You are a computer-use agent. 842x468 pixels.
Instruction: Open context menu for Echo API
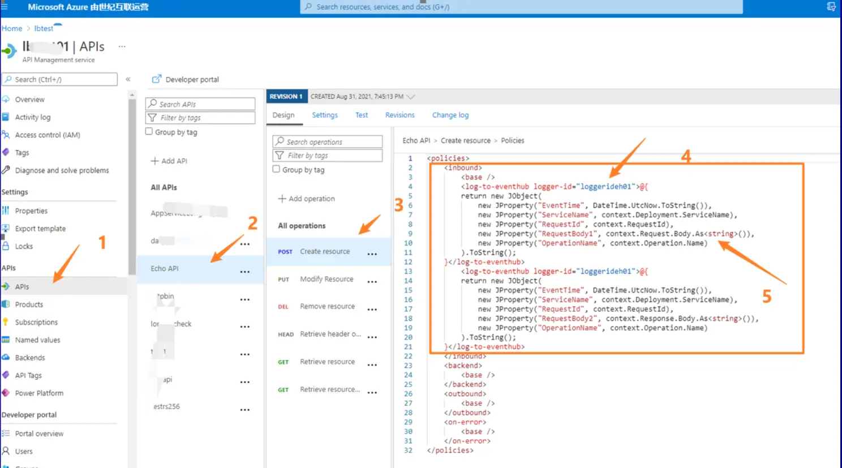[245, 272]
